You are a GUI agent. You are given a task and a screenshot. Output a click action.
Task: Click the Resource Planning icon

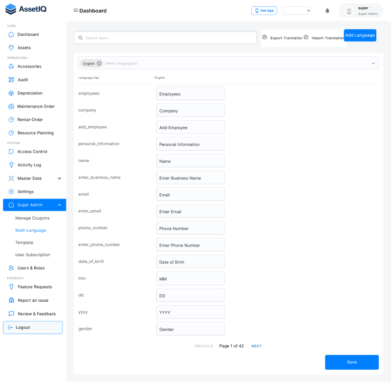(11, 133)
